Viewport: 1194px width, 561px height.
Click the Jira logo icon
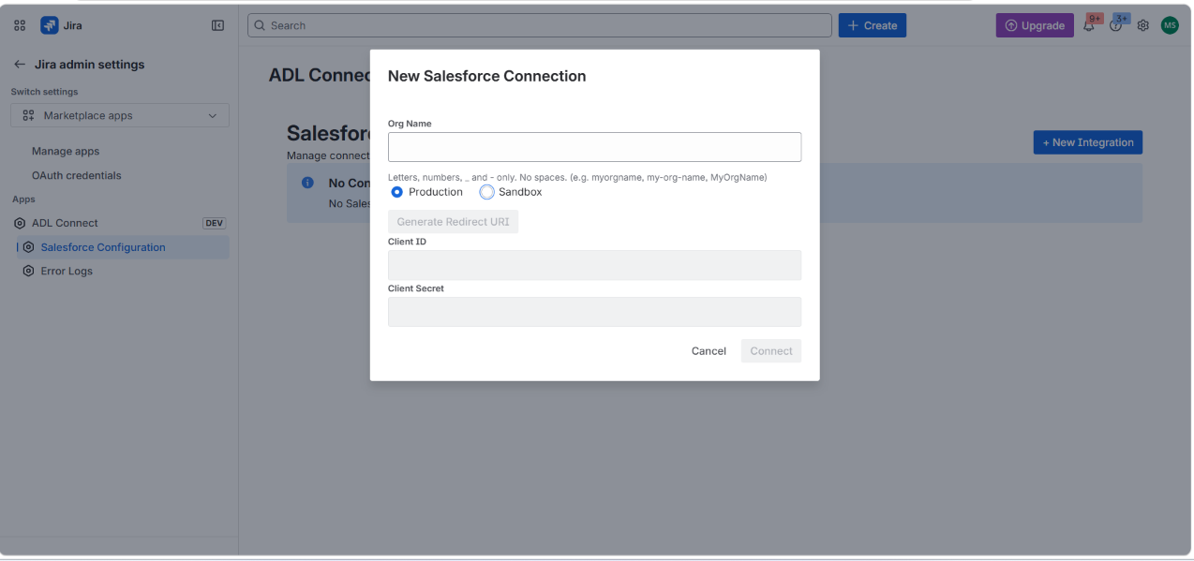[x=49, y=25]
